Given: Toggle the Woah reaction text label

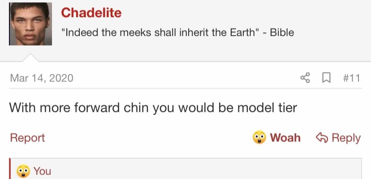Looking at the screenshot, I should tap(285, 138).
